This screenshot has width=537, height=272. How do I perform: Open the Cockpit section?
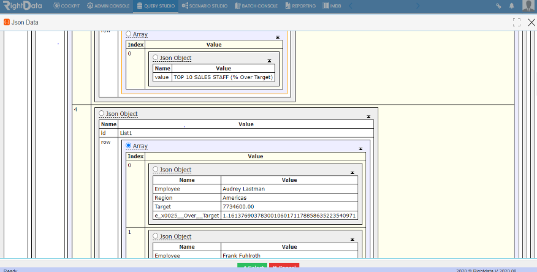pos(67,6)
